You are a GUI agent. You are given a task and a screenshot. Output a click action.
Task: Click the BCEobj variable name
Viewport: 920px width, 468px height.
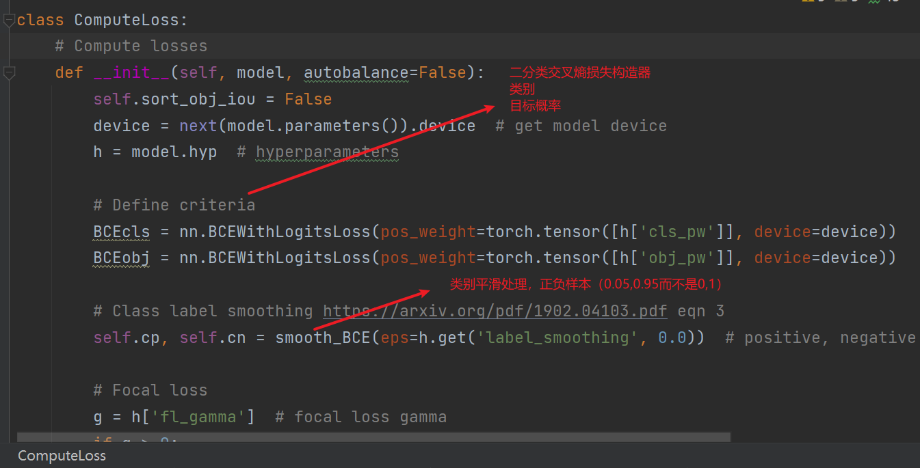tap(121, 258)
